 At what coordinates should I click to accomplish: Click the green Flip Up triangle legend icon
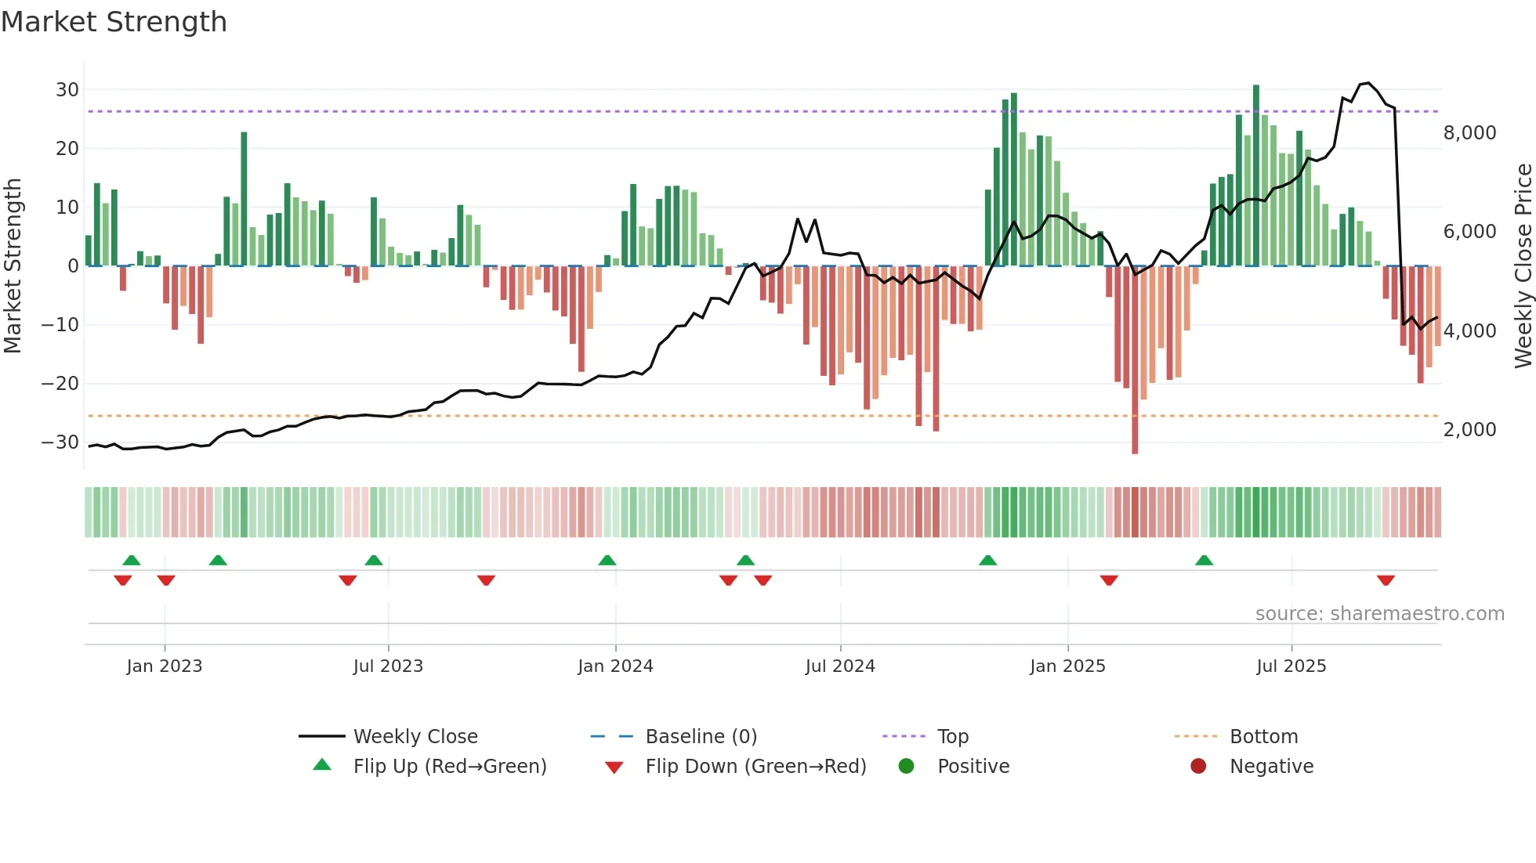coord(322,765)
